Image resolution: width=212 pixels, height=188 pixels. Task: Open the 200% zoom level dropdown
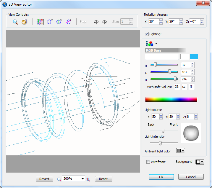pyautogui.click(x=82, y=179)
